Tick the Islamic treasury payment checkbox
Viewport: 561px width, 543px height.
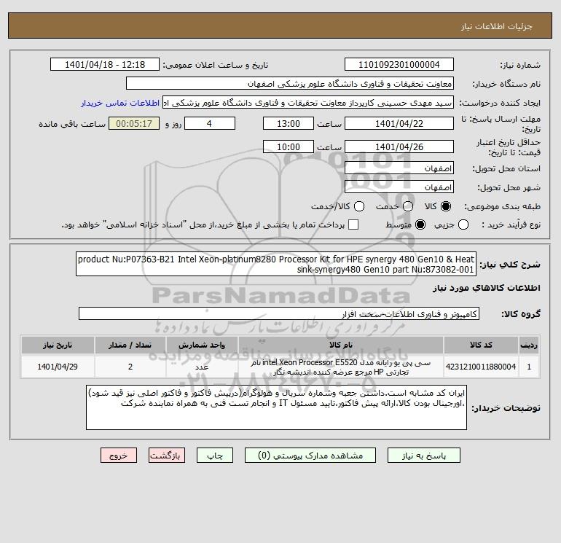point(353,224)
